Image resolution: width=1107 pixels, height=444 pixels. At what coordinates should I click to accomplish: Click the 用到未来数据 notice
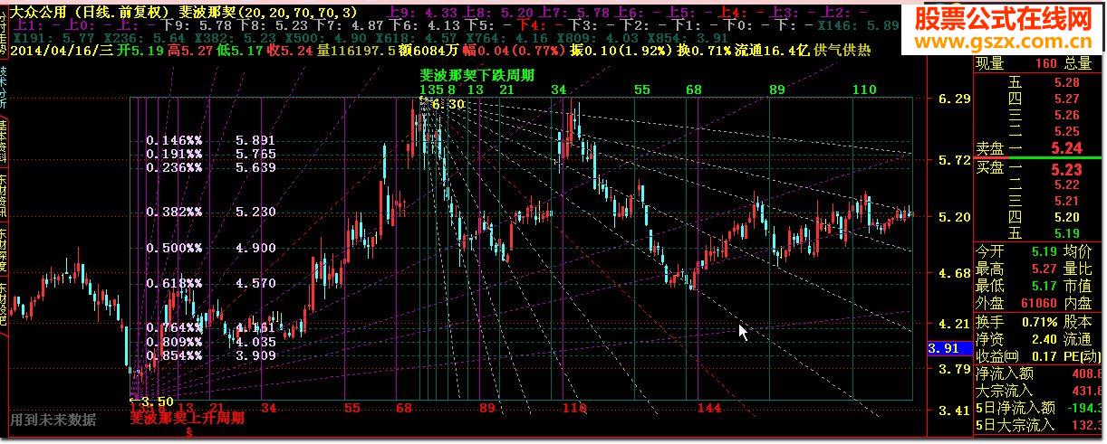pyautogui.click(x=53, y=420)
